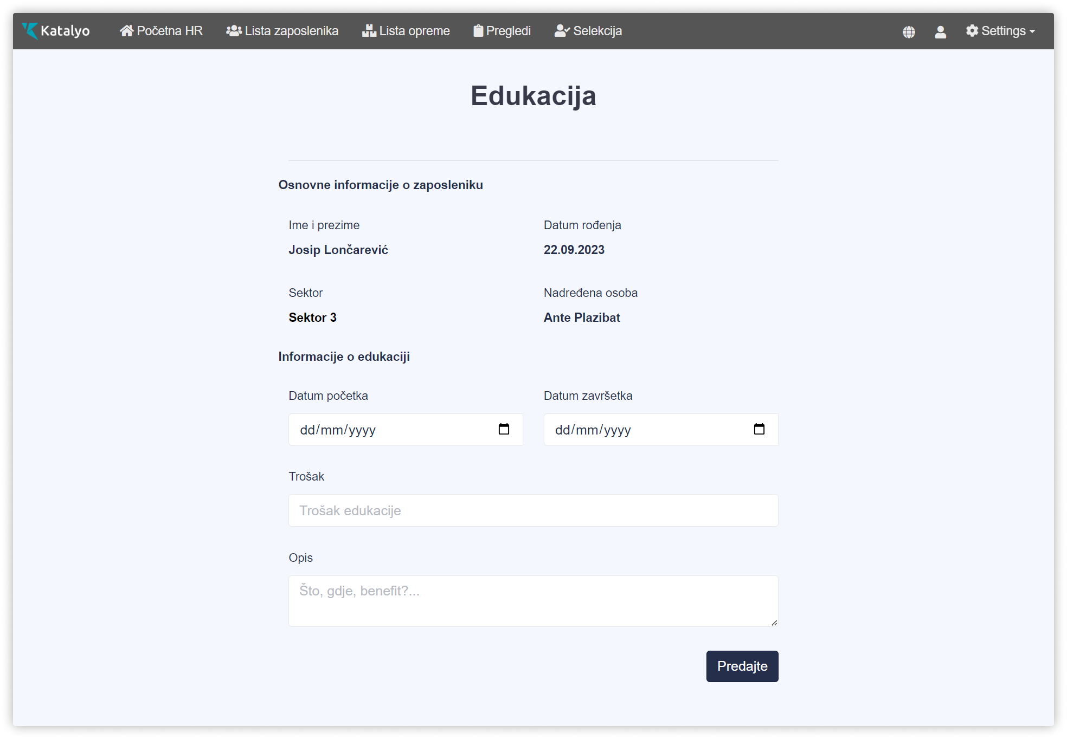Screen dimensions: 1067x739
Task: Open calendar picker for Datum završetka
Action: tap(759, 429)
